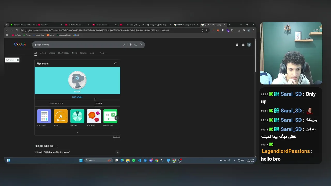Open the Spinner tool
The width and height of the screenshot is (331, 186).
[x=77, y=118]
